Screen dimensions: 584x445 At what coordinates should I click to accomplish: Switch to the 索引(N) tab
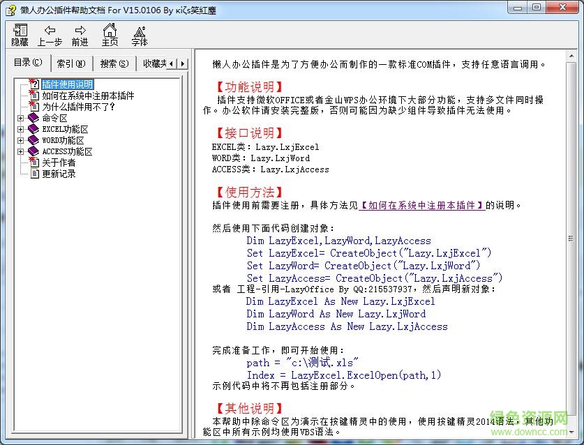[x=71, y=63]
